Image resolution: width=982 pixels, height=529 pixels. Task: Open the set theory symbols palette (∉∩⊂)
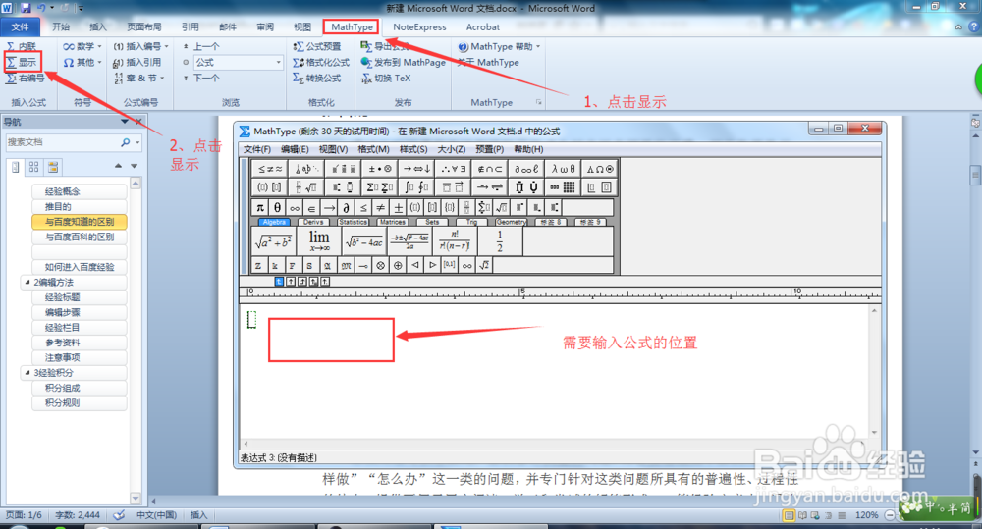click(x=490, y=169)
